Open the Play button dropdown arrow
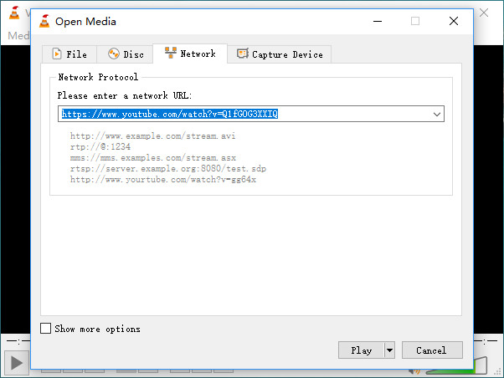 coord(389,350)
